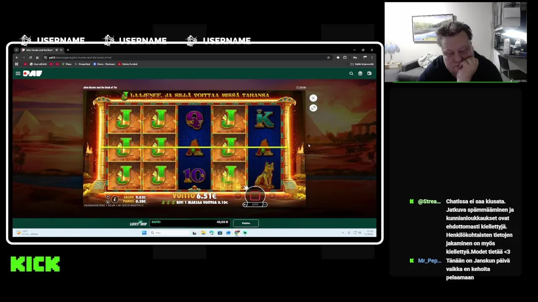This screenshot has width=538, height=302.
Task: Reload the browser page
Action: point(30,57)
